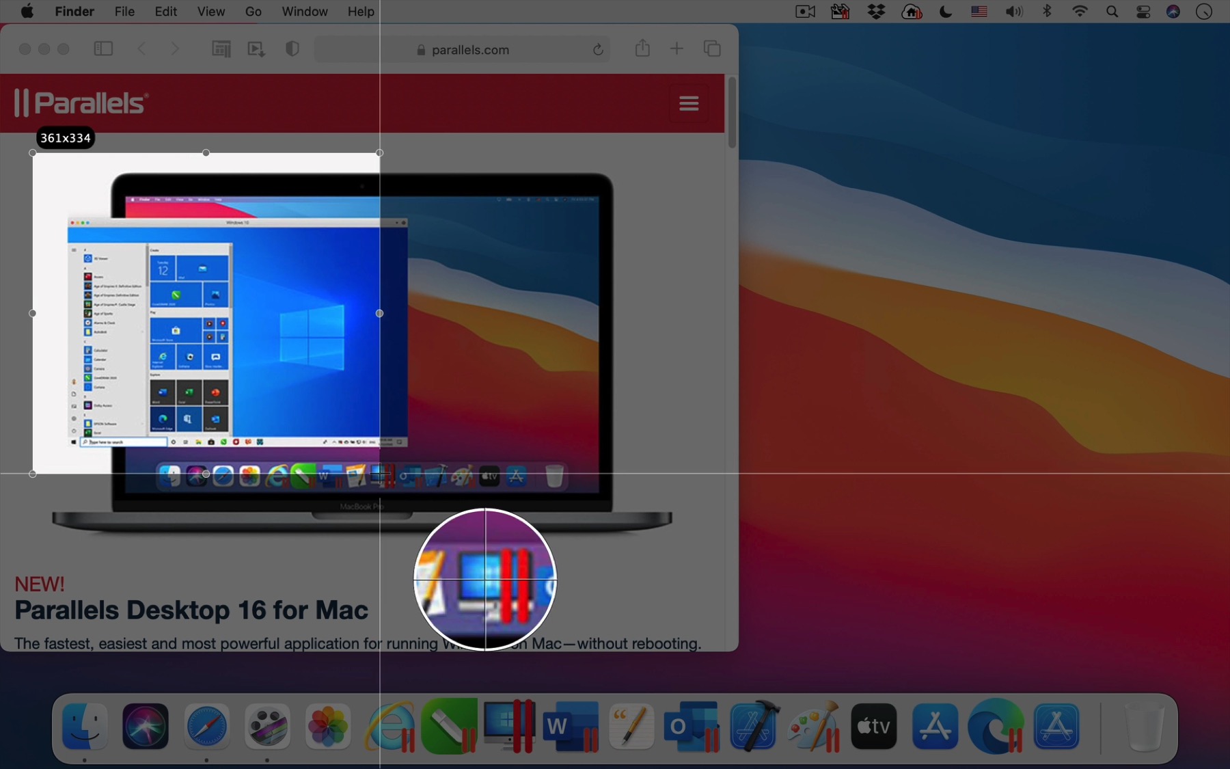Launch Parallels Desktop from the Dock
Viewport: 1230px width, 769px height.
pyautogui.click(x=510, y=727)
